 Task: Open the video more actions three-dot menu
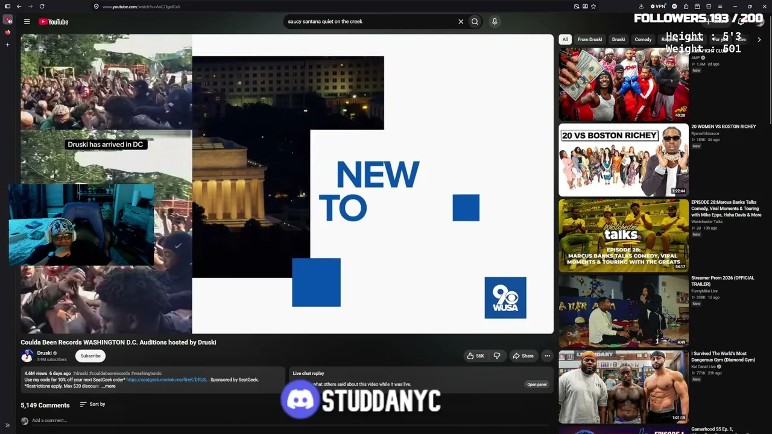coord(548,356)
